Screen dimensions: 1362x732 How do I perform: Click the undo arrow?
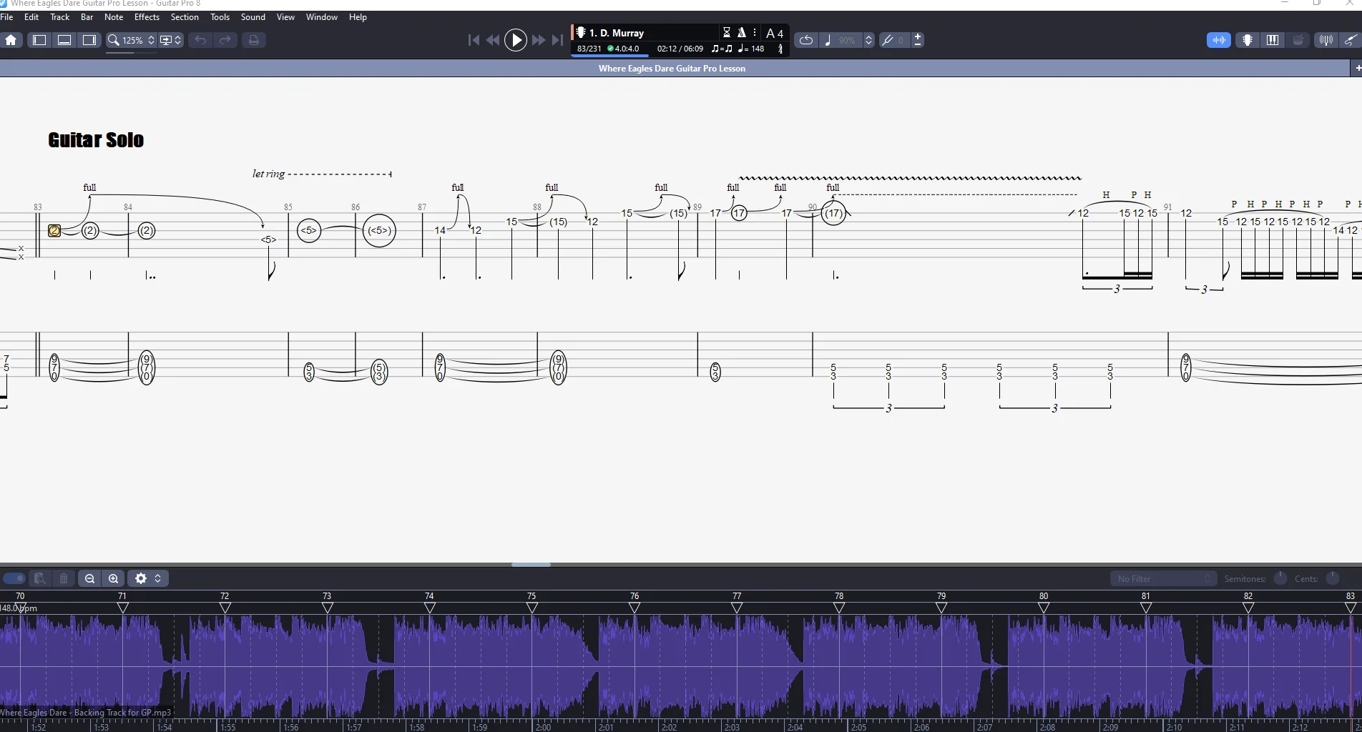(200, 40)
